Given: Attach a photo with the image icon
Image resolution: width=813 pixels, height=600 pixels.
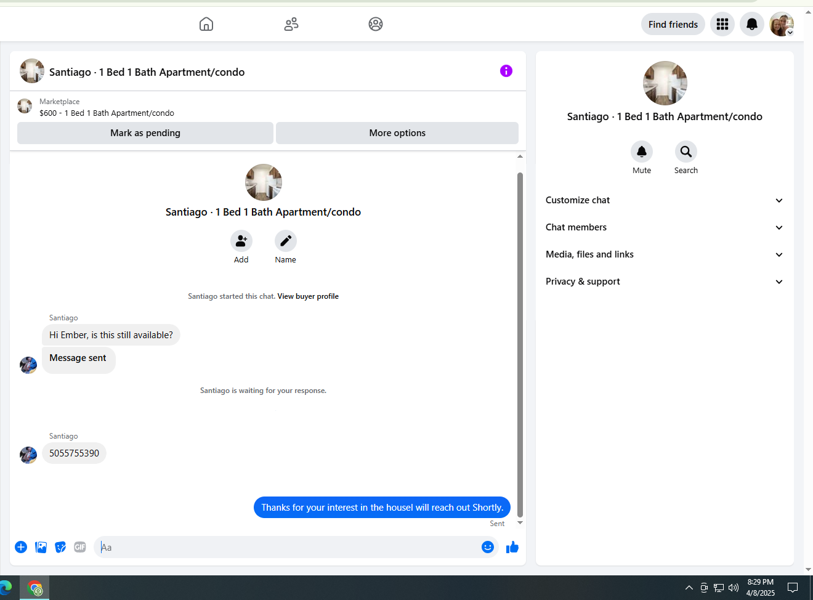Looking at the screenshot, I should (41, 547).
